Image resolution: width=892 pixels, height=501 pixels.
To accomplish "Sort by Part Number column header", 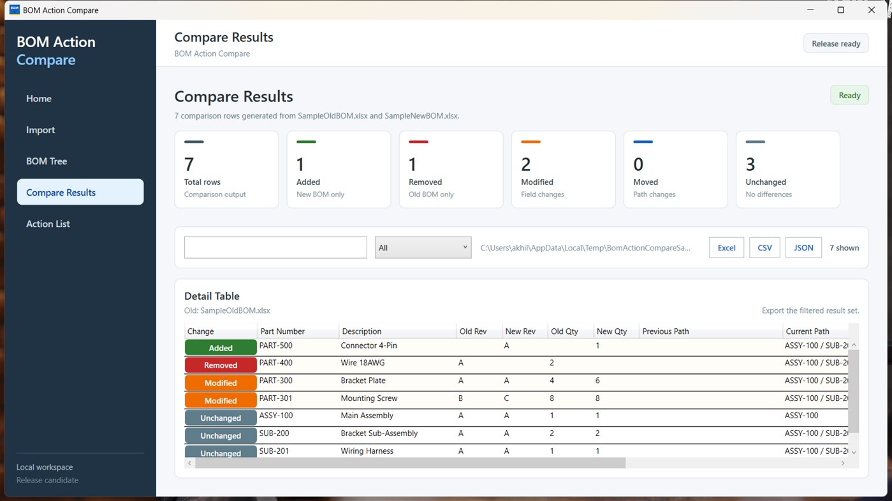I will 298,331.
